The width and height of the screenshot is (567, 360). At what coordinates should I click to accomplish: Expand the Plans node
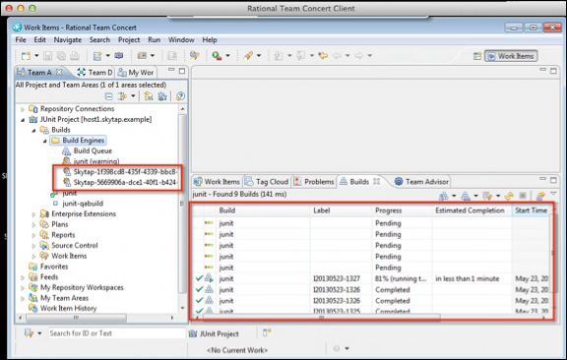pos(33,225)
